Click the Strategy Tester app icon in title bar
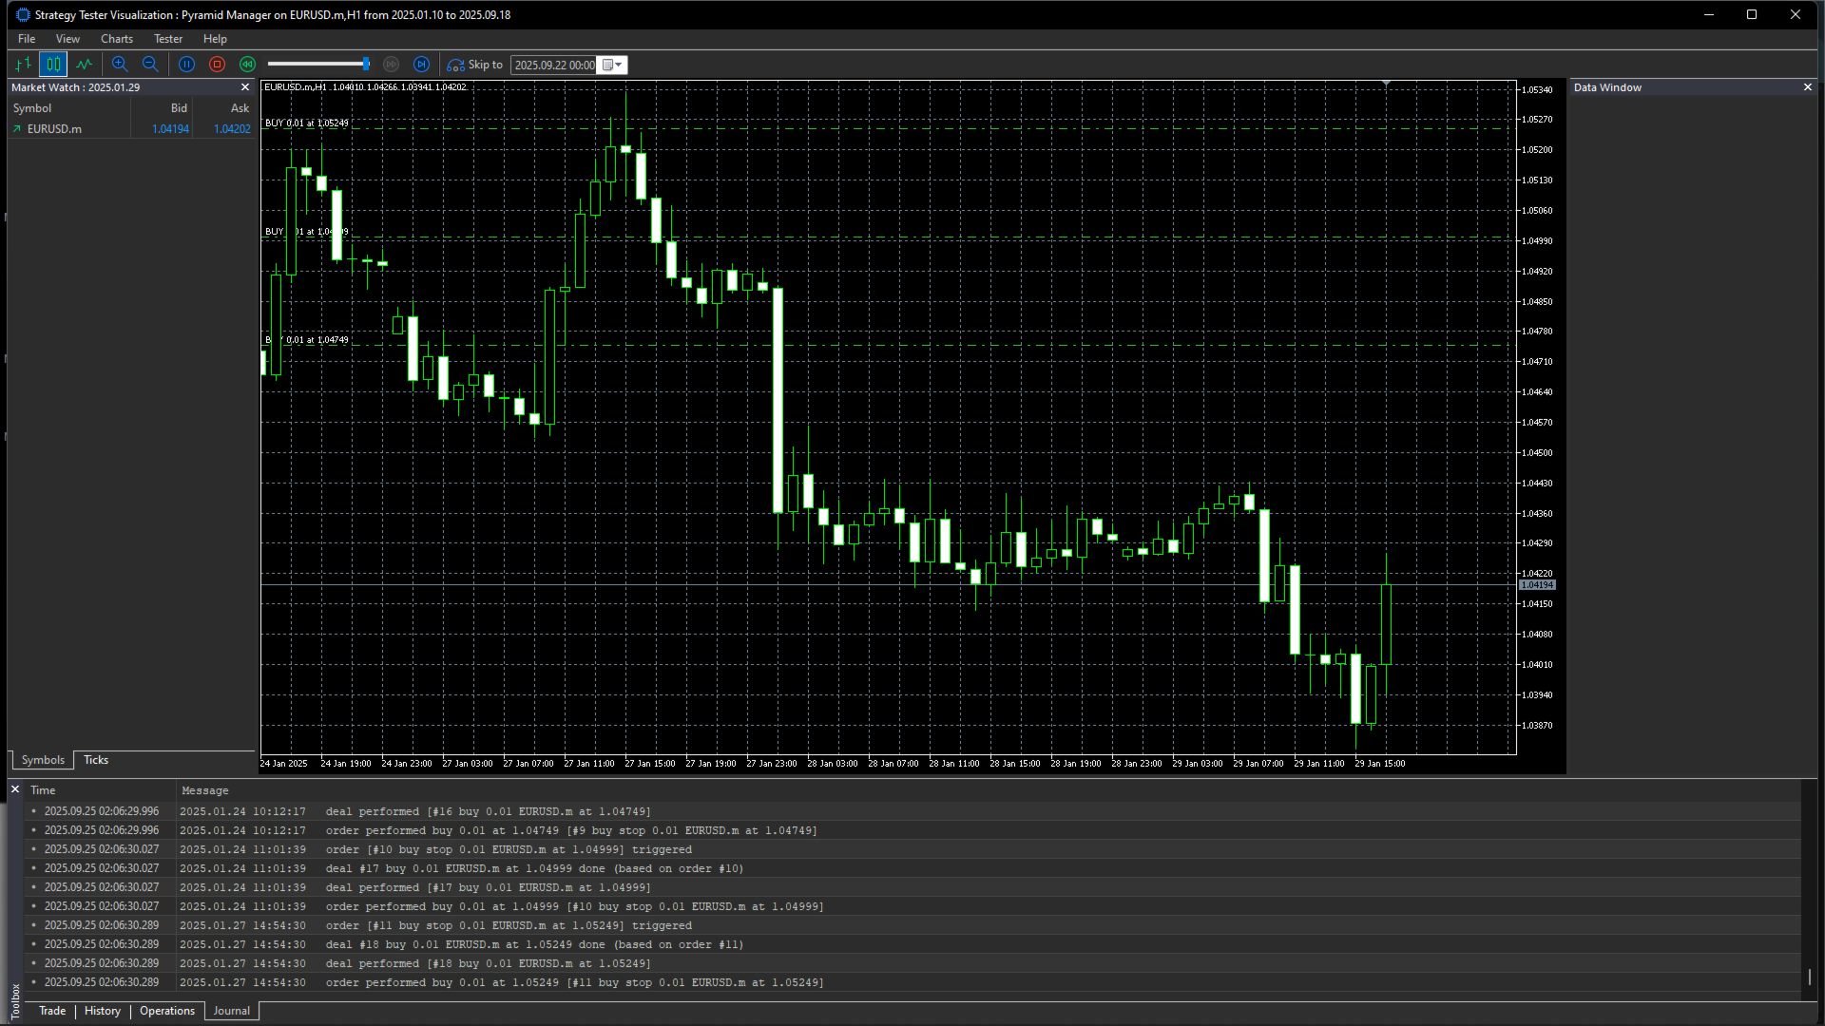The image size is (1825, 1026). click(23, 14)
